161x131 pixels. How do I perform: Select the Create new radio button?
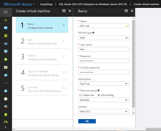(x=80, y=95)
